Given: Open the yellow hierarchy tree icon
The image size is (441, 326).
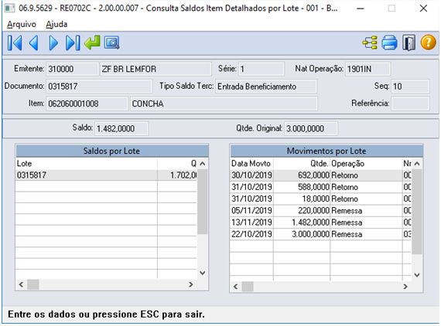Looking at the screenshot, I should (x=370, y=43).
